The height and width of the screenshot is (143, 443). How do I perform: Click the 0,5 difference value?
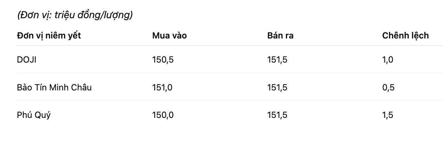(x=388, y=87)
